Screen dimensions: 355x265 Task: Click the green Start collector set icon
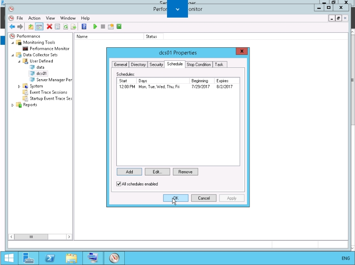[x=95, y=27]
